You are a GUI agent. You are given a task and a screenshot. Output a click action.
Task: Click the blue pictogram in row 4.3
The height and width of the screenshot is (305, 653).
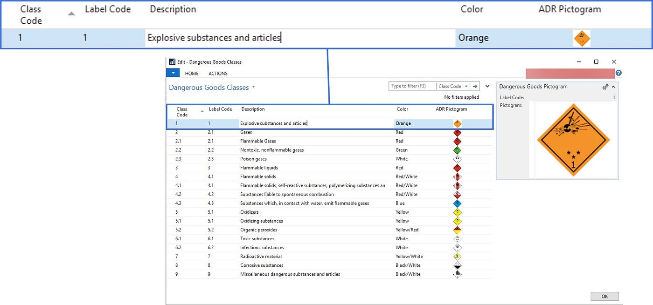coord(458,203)
